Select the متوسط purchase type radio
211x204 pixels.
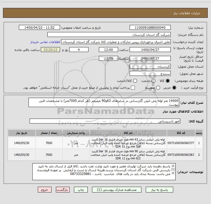[158, 88]
